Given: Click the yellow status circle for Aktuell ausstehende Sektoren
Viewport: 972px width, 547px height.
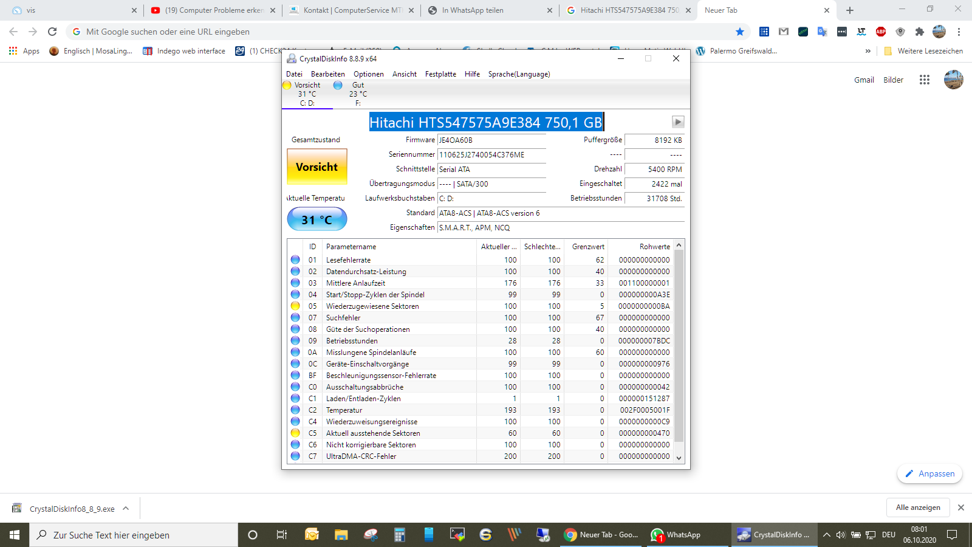Looking at the screenshot, I should point(295,433).
